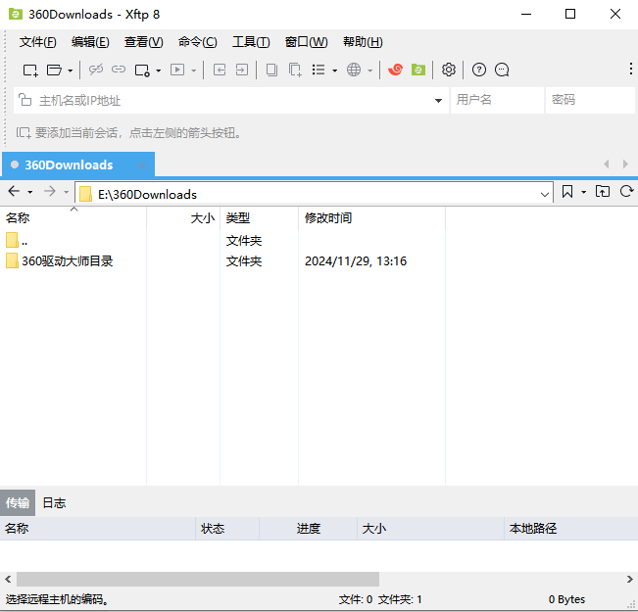The height and width of the screenshot is (612, 638).
Task: Expand the path address dropdown chevron
Action: [545, 195]
